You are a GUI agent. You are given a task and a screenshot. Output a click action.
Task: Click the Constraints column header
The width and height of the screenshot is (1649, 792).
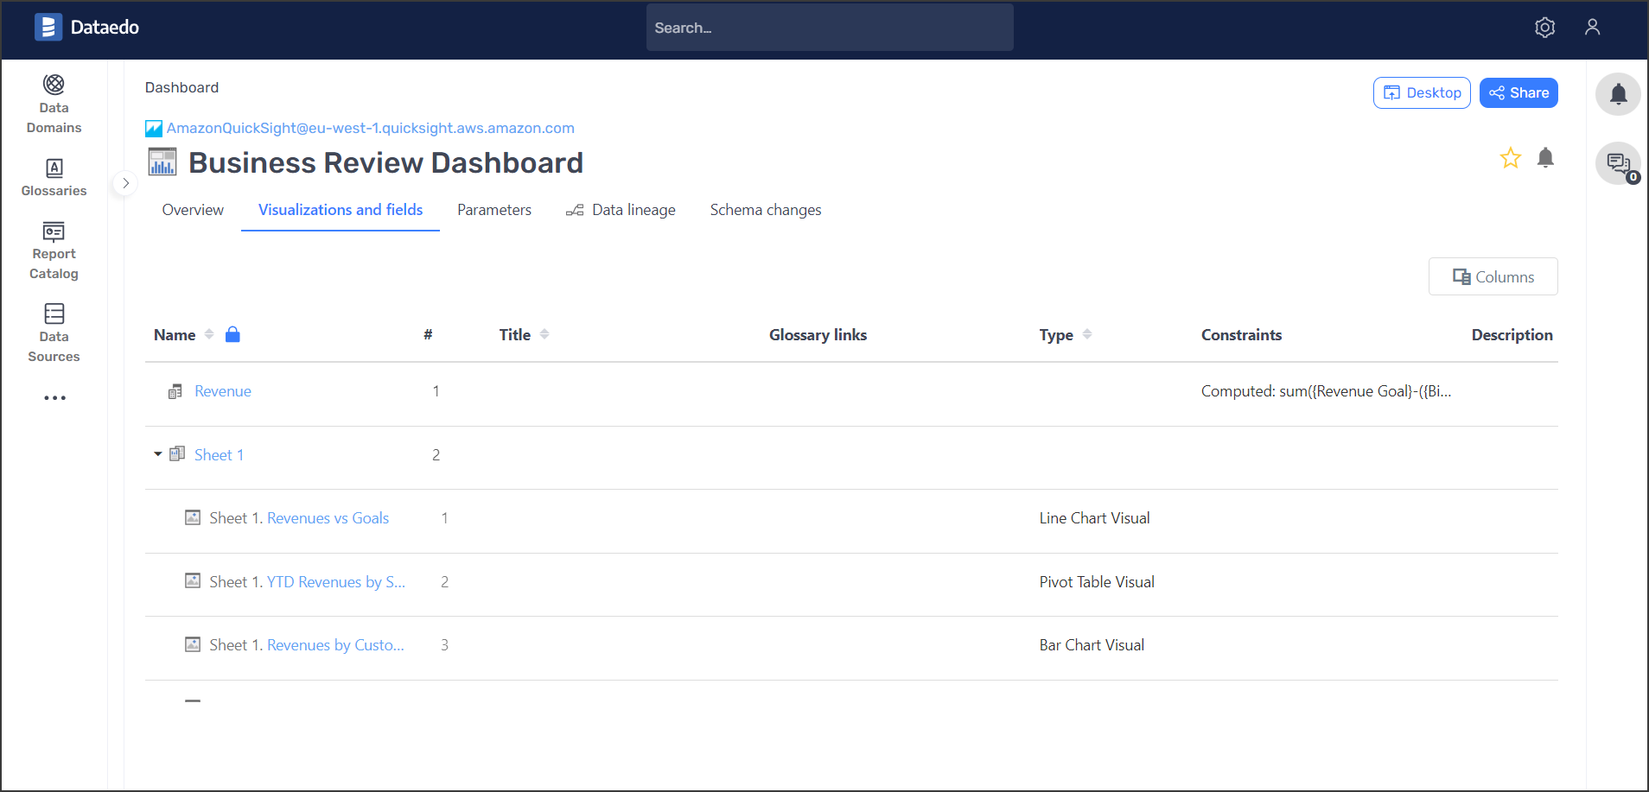(x=1241, y=335)
